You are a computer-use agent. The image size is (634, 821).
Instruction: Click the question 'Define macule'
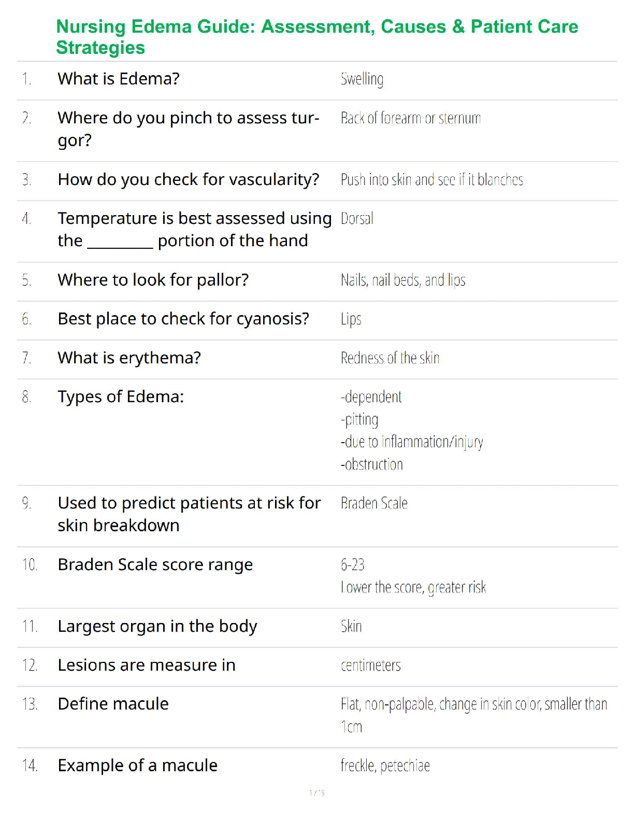[113, 704]
